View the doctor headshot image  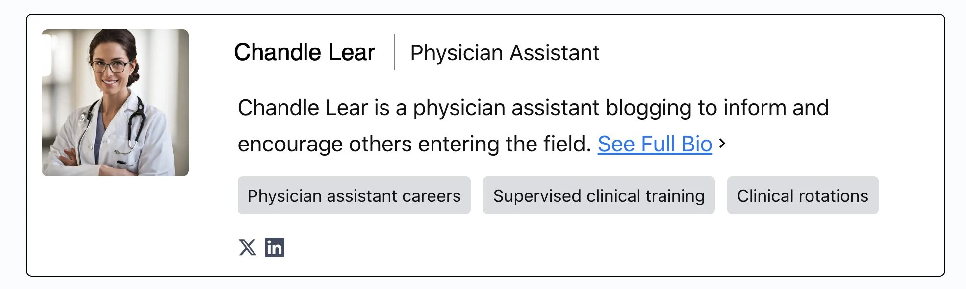click(115, 103)
